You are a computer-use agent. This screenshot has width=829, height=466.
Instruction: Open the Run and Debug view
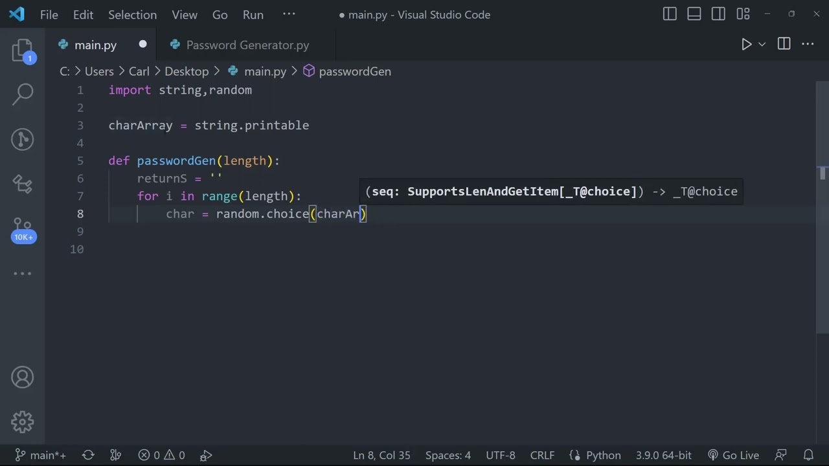[x=23, y=184]
